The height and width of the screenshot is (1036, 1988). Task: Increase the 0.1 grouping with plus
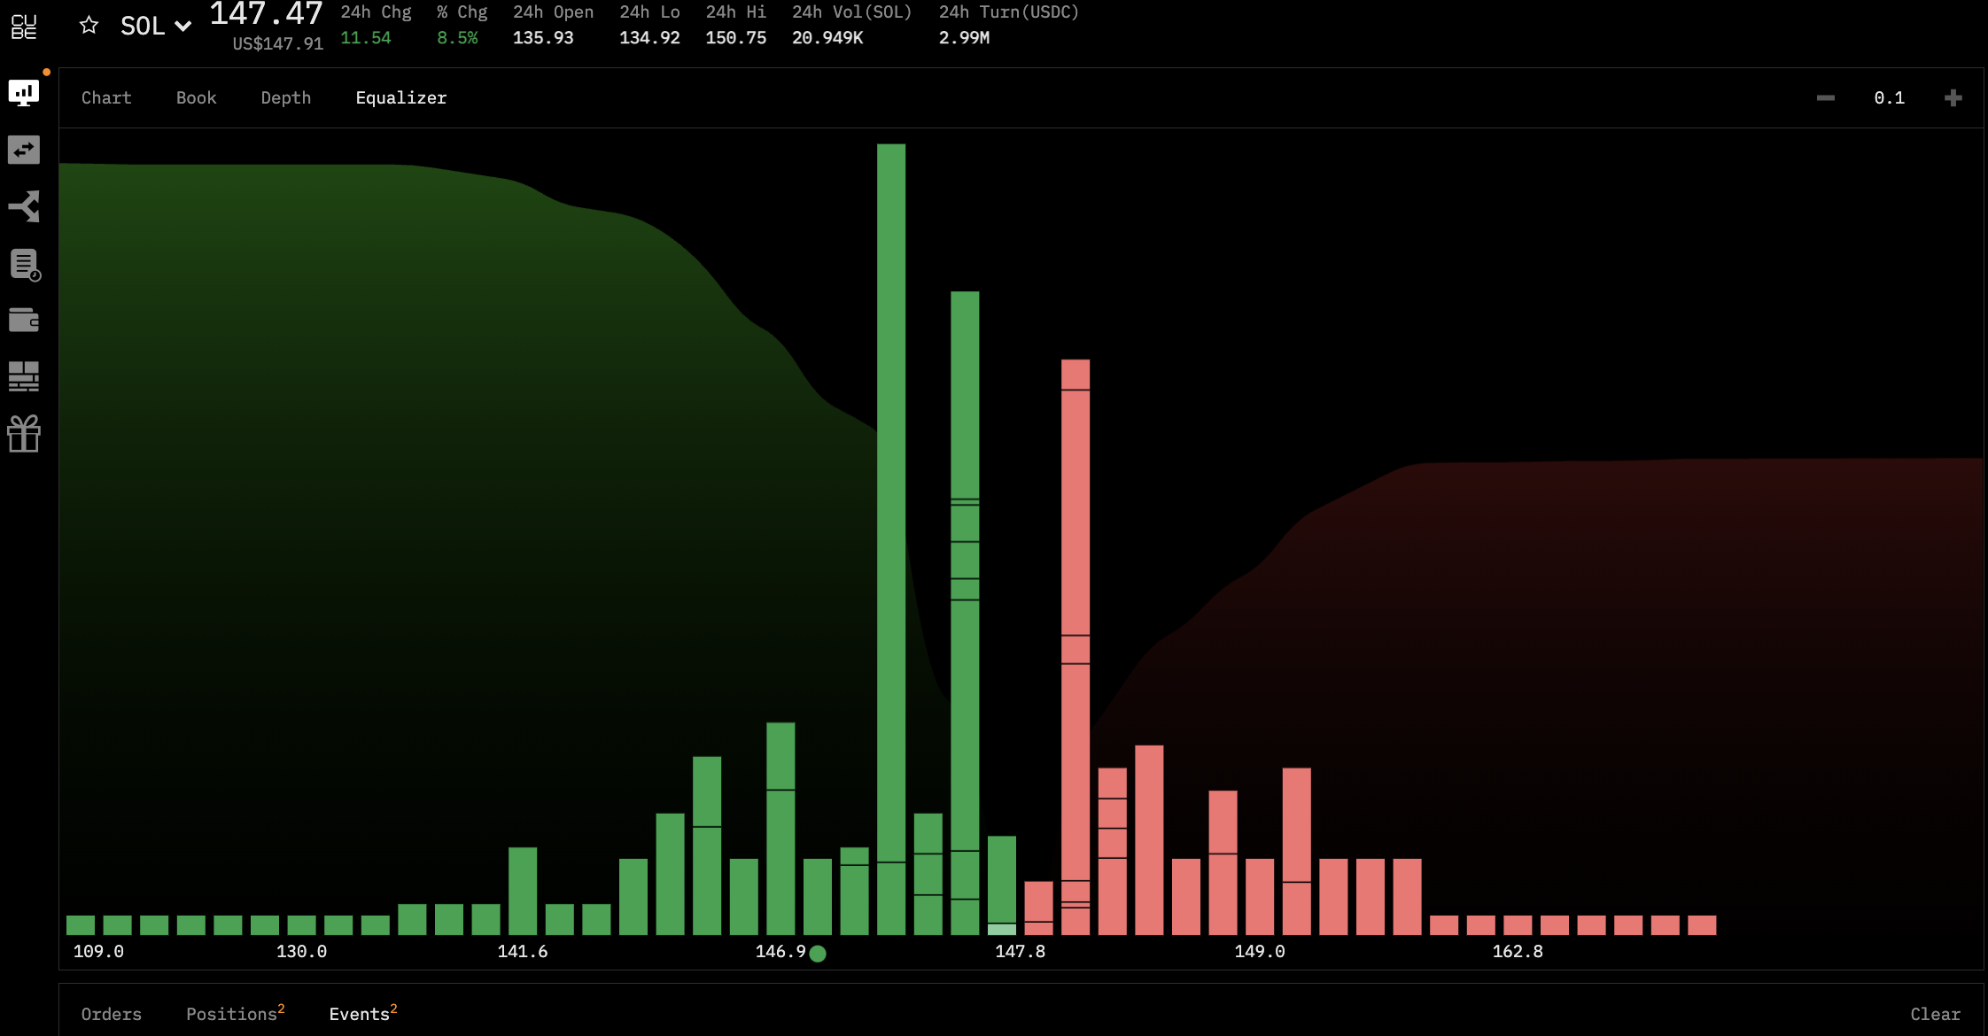pos(1953,97)
